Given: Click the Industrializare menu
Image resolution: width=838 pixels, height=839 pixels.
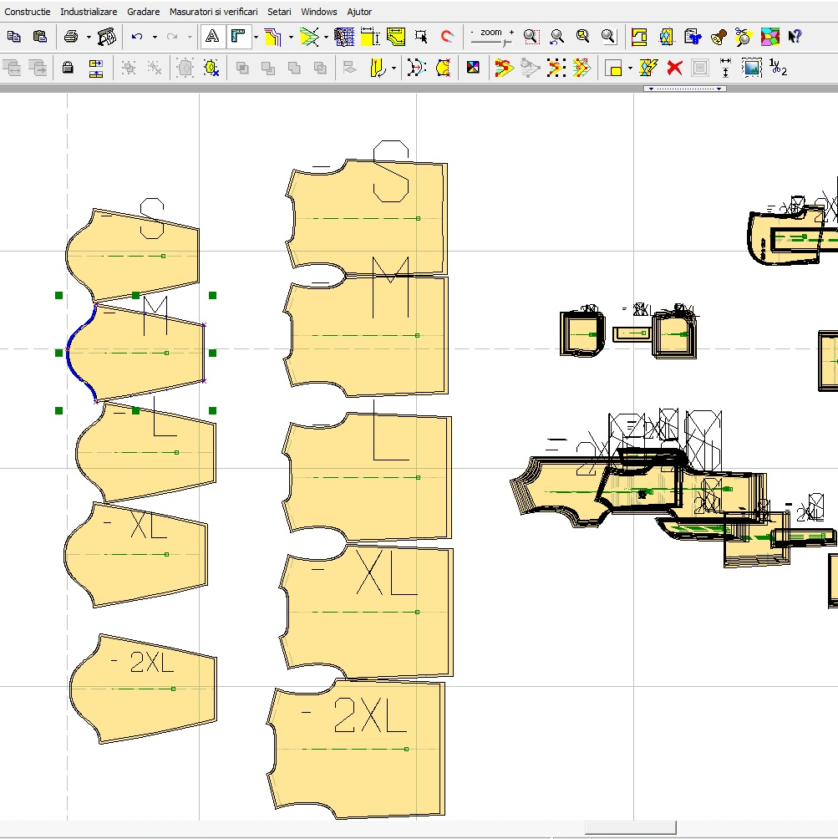Looking at the screenshot, I should (89, 12).
